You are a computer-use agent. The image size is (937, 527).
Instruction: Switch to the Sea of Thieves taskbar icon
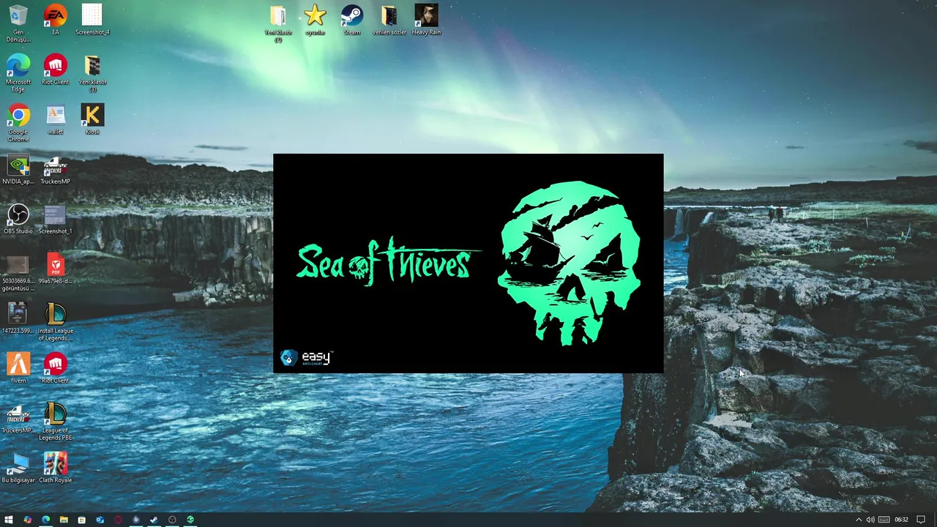pyautogui.click(x=190, y=520)
